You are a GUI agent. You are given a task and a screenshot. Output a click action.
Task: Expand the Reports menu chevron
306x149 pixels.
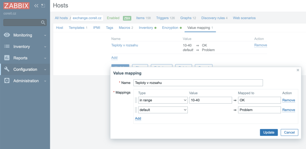(45, 58)
